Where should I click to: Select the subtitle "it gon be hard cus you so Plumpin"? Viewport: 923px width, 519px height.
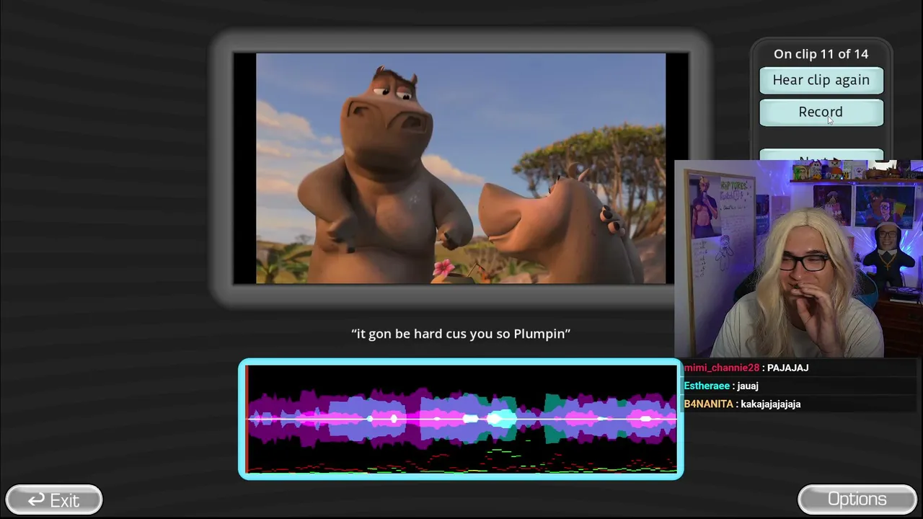(x=461, y=334)
